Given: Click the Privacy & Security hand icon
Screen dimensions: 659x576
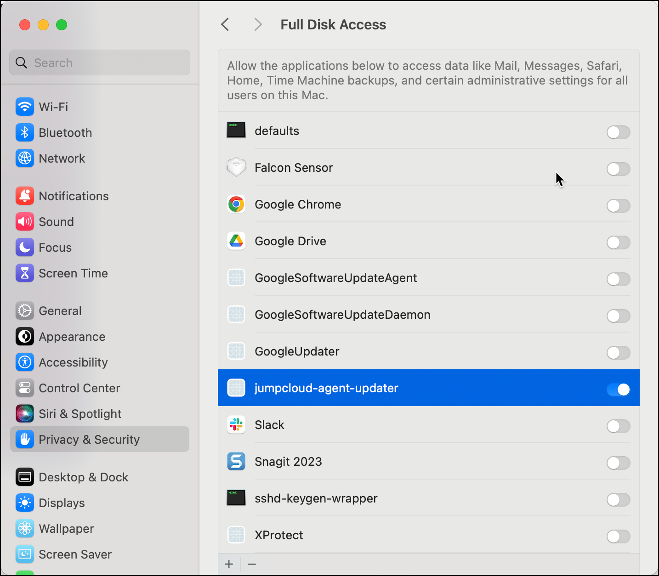Looking at the screenshot, I should (25, 439).
